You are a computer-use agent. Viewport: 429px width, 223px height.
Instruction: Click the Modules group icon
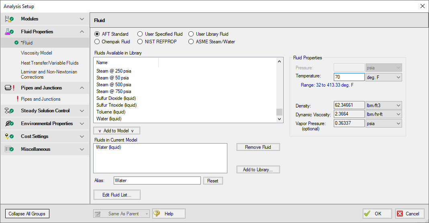[10, 19]
